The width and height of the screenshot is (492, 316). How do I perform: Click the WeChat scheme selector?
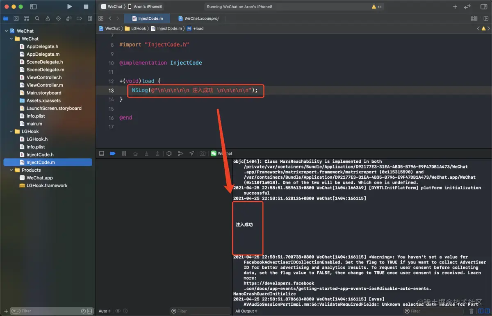coord(112,7)
